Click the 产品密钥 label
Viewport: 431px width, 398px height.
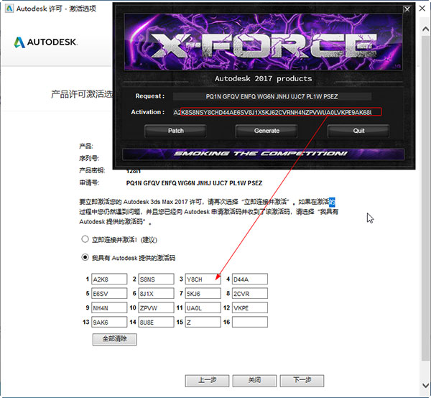(92, 170)
